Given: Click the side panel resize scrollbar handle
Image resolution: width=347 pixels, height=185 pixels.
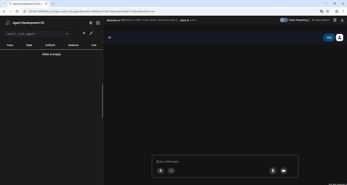Looking at the screenshot, I should click(102, 101).
